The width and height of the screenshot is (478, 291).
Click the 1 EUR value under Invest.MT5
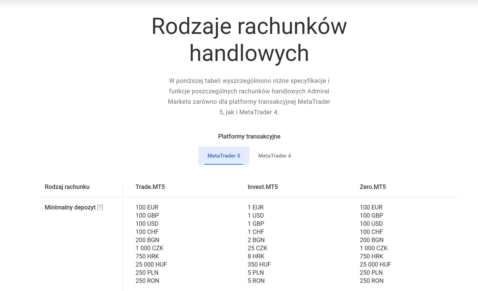[x=256, y=207]
